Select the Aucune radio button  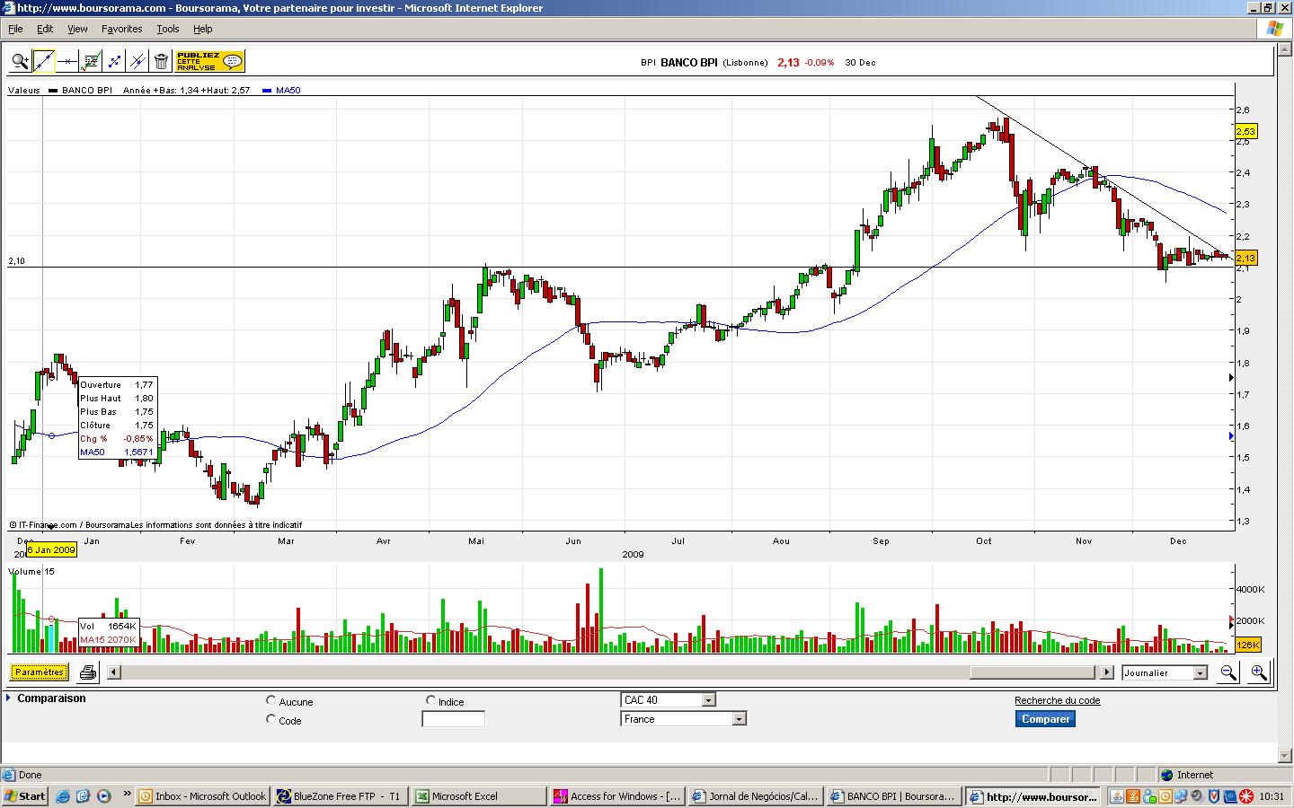(271, 700)
